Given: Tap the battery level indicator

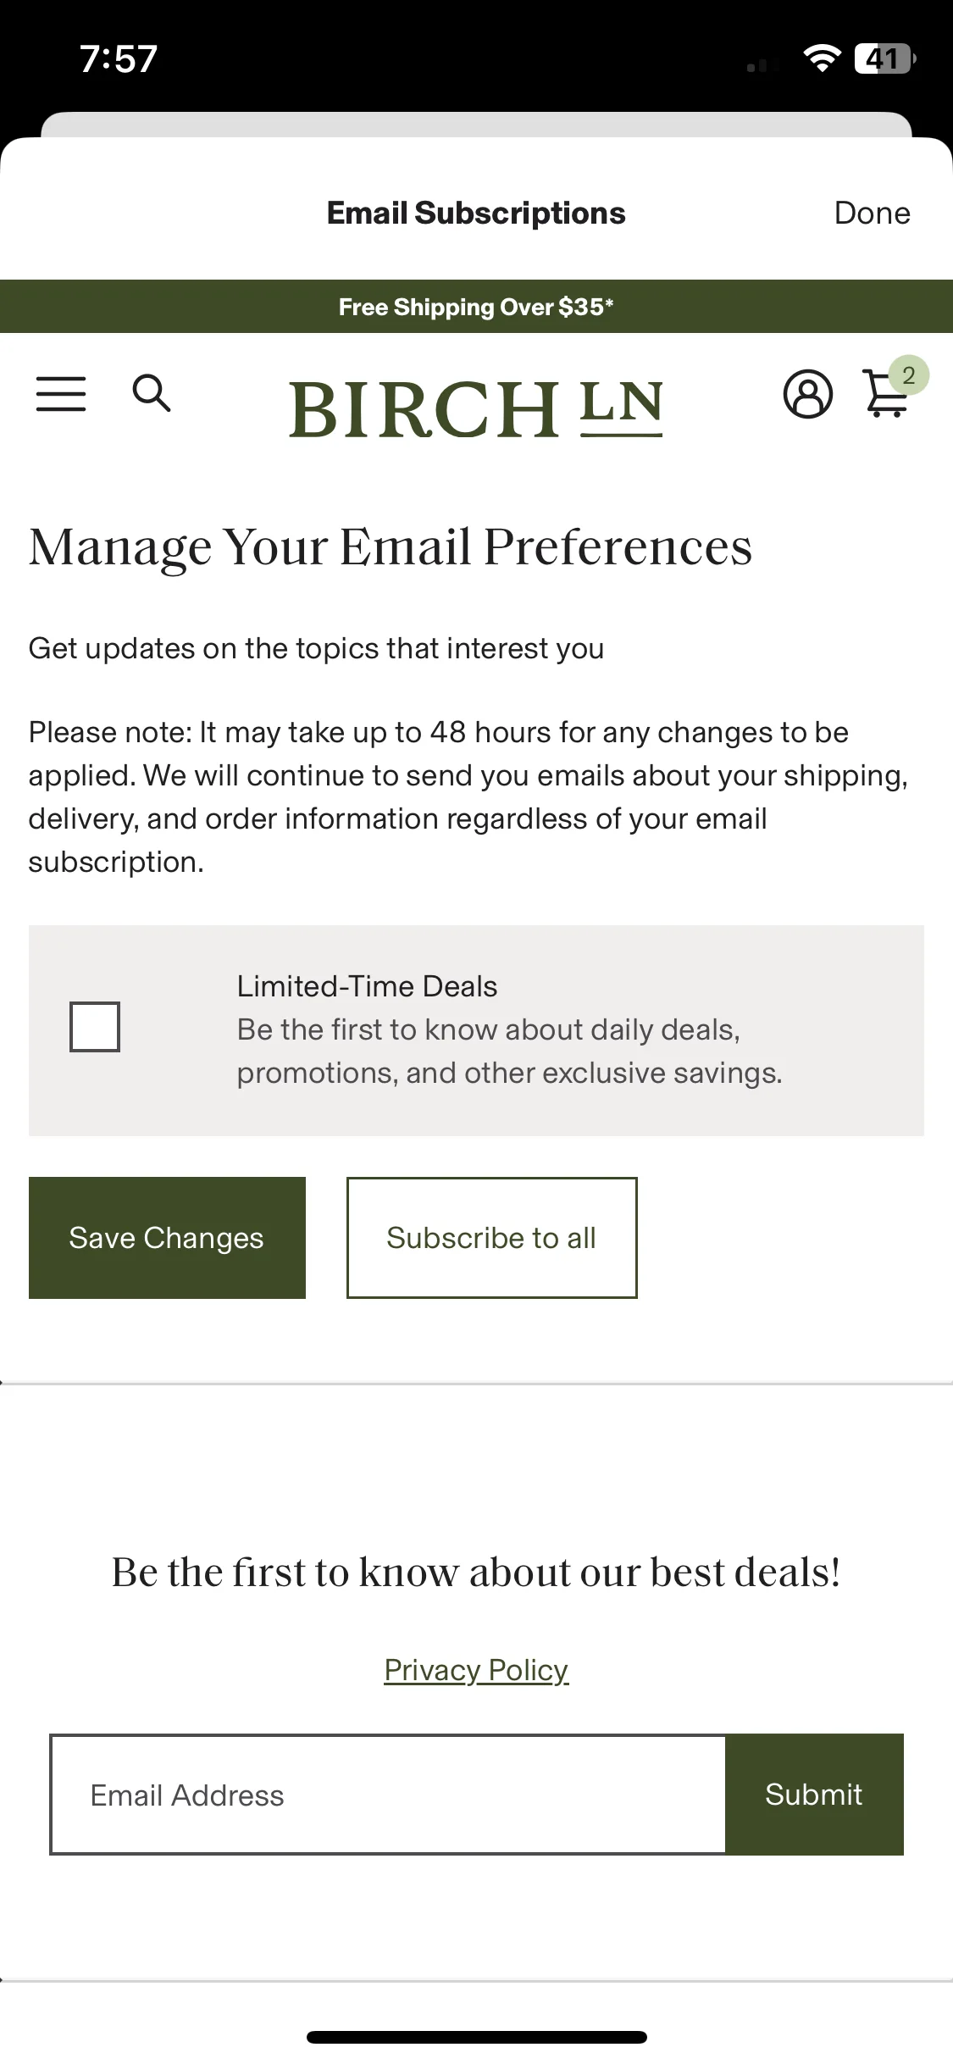Looking at the screenshot, I should [x=884, y=58].
